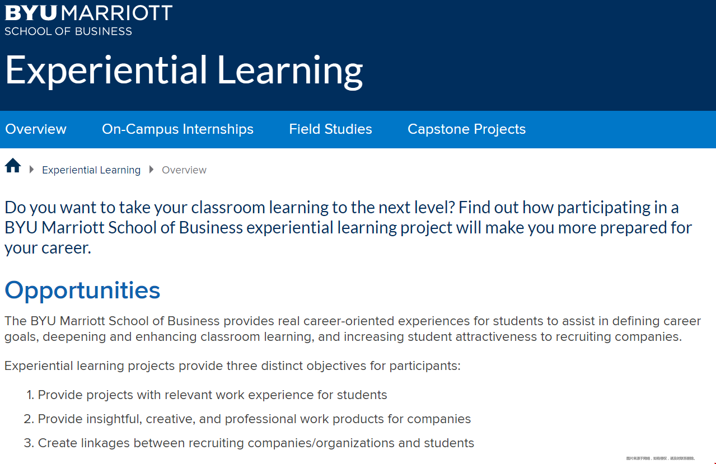
Task: Open the Capstone Projects tab
Action: pyautogui.click(x=466, y=129)
